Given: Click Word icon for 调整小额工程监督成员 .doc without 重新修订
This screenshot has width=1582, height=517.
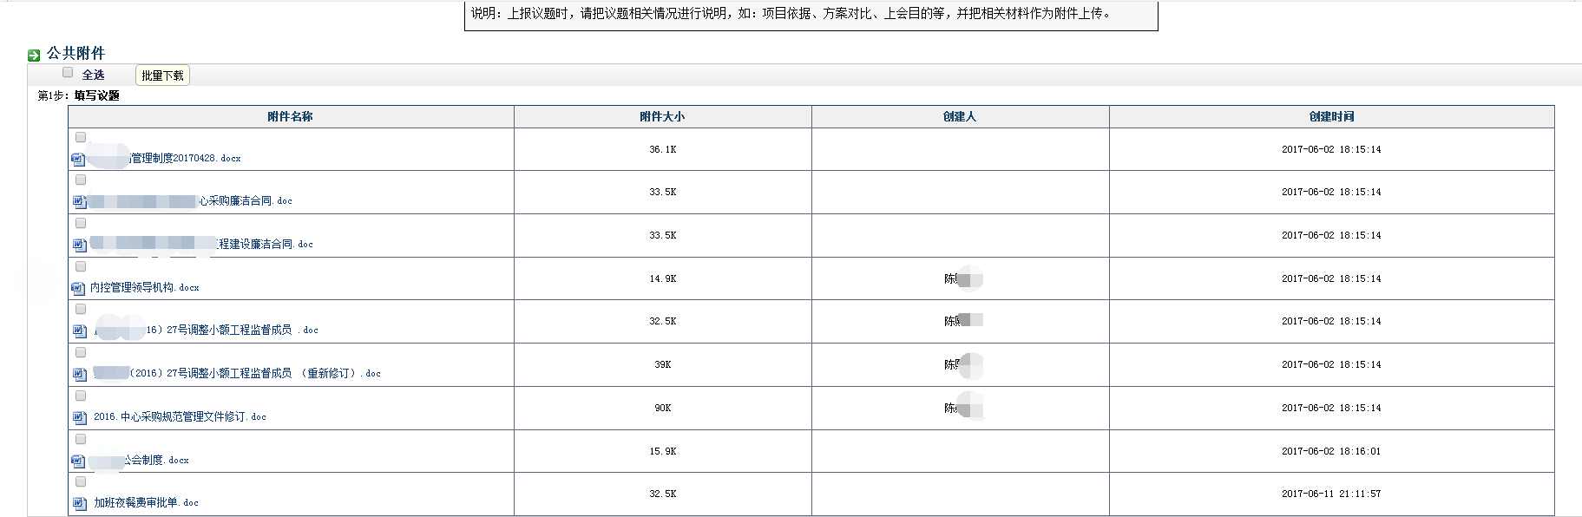Looking at the screenshot, I should [x=79, y=330].
